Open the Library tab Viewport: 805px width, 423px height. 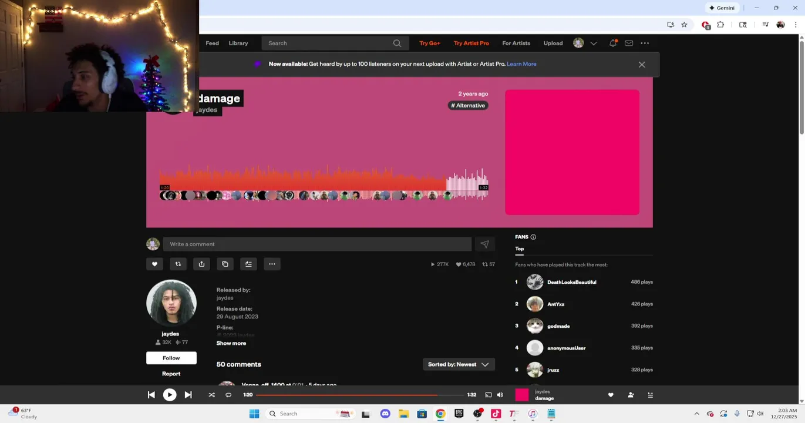[x=238, y=43]
